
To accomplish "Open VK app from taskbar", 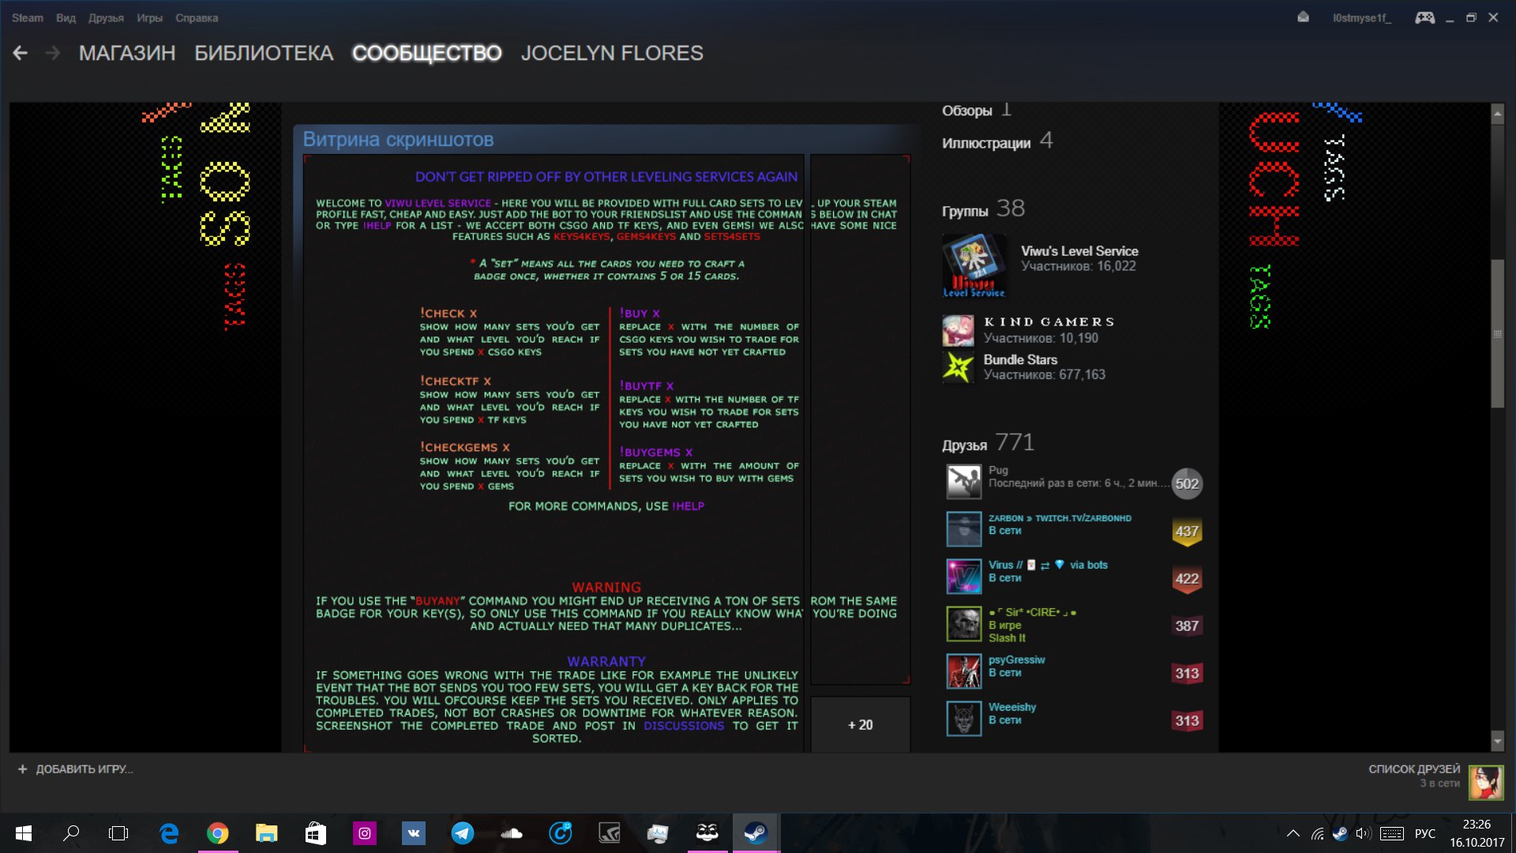I will tap(413, 833).
